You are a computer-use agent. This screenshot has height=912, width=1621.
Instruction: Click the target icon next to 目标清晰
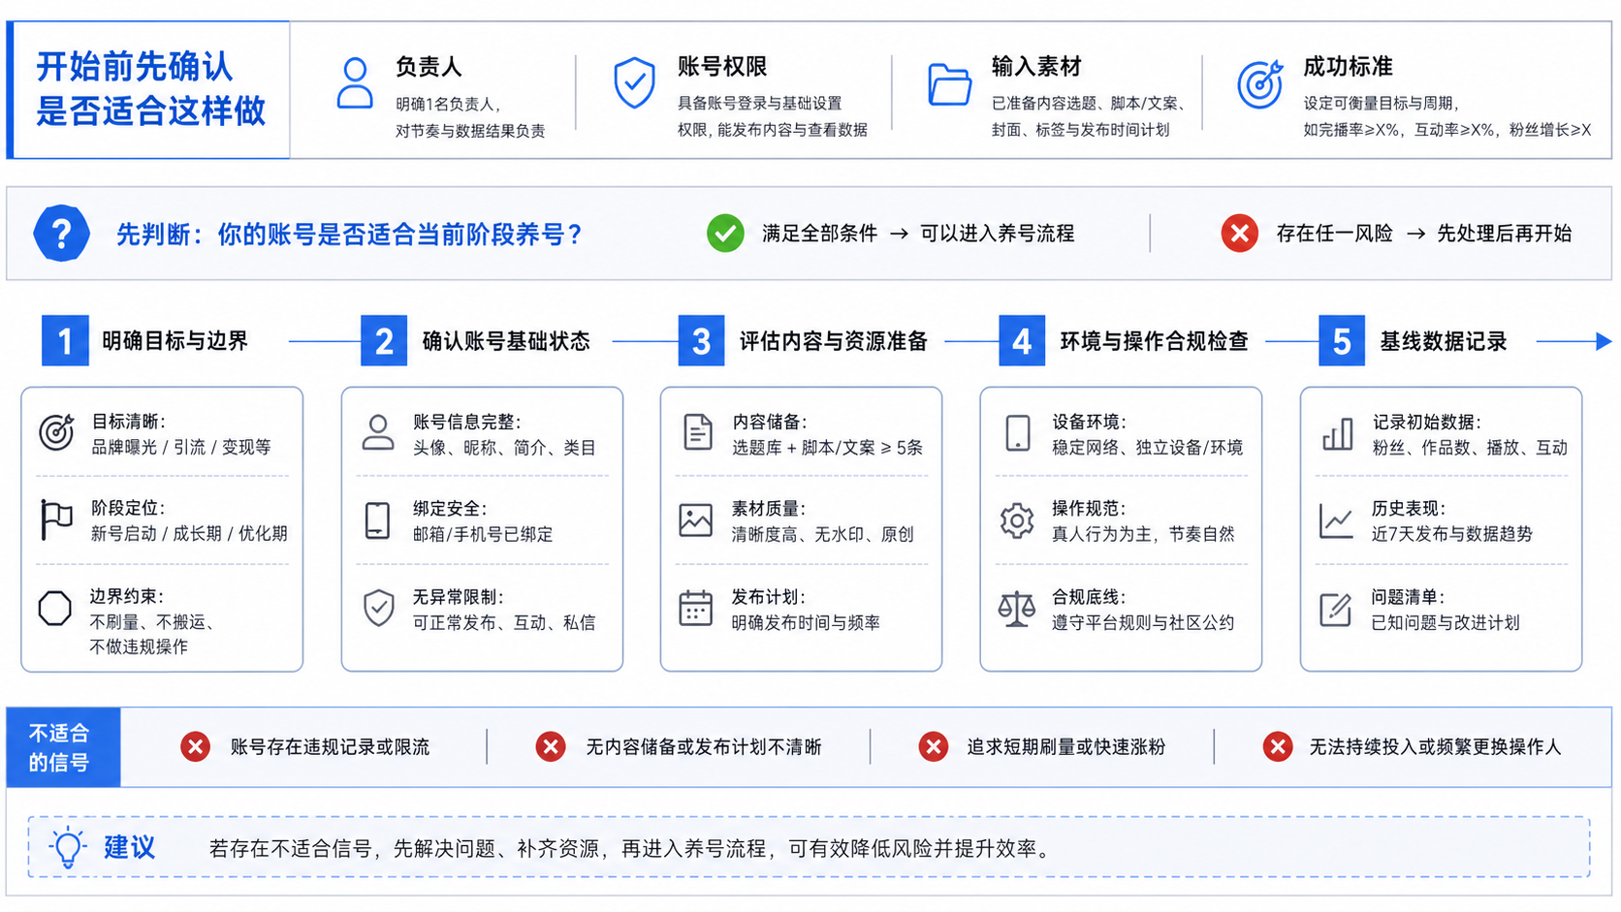pos(56,432)
